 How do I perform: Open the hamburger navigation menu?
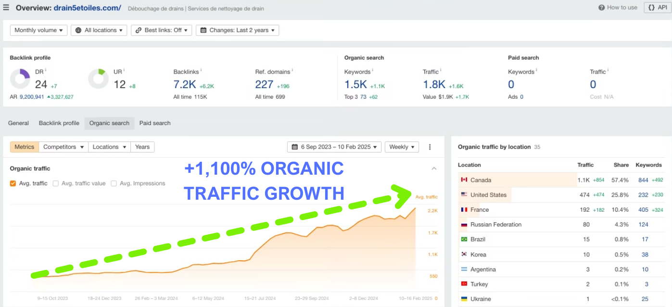click(x=5, y=7)
